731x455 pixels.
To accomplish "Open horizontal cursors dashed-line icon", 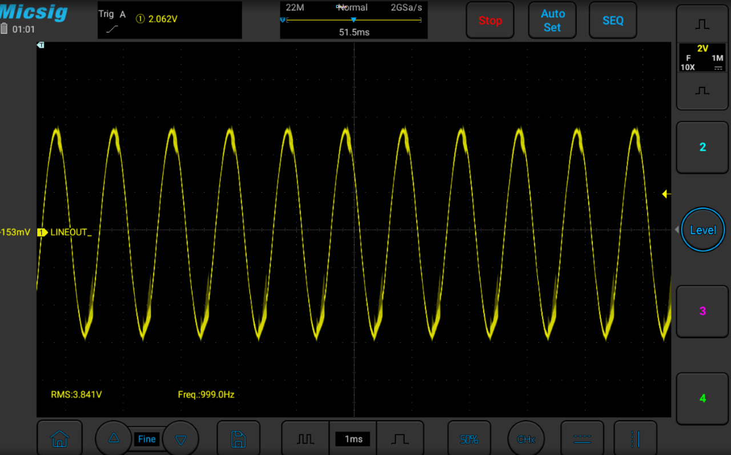I will coord(582,439).
